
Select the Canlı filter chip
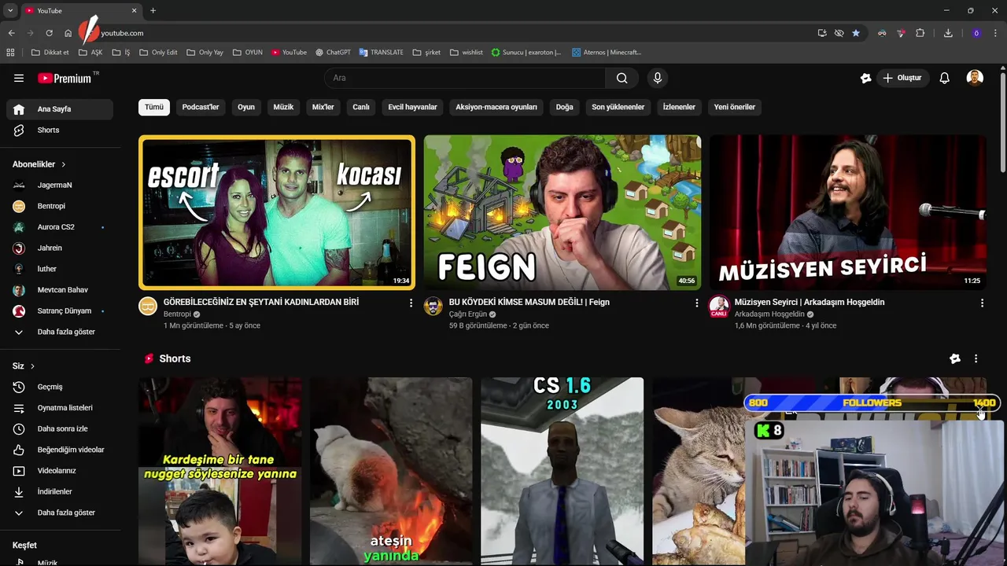(x=361, y=107)
